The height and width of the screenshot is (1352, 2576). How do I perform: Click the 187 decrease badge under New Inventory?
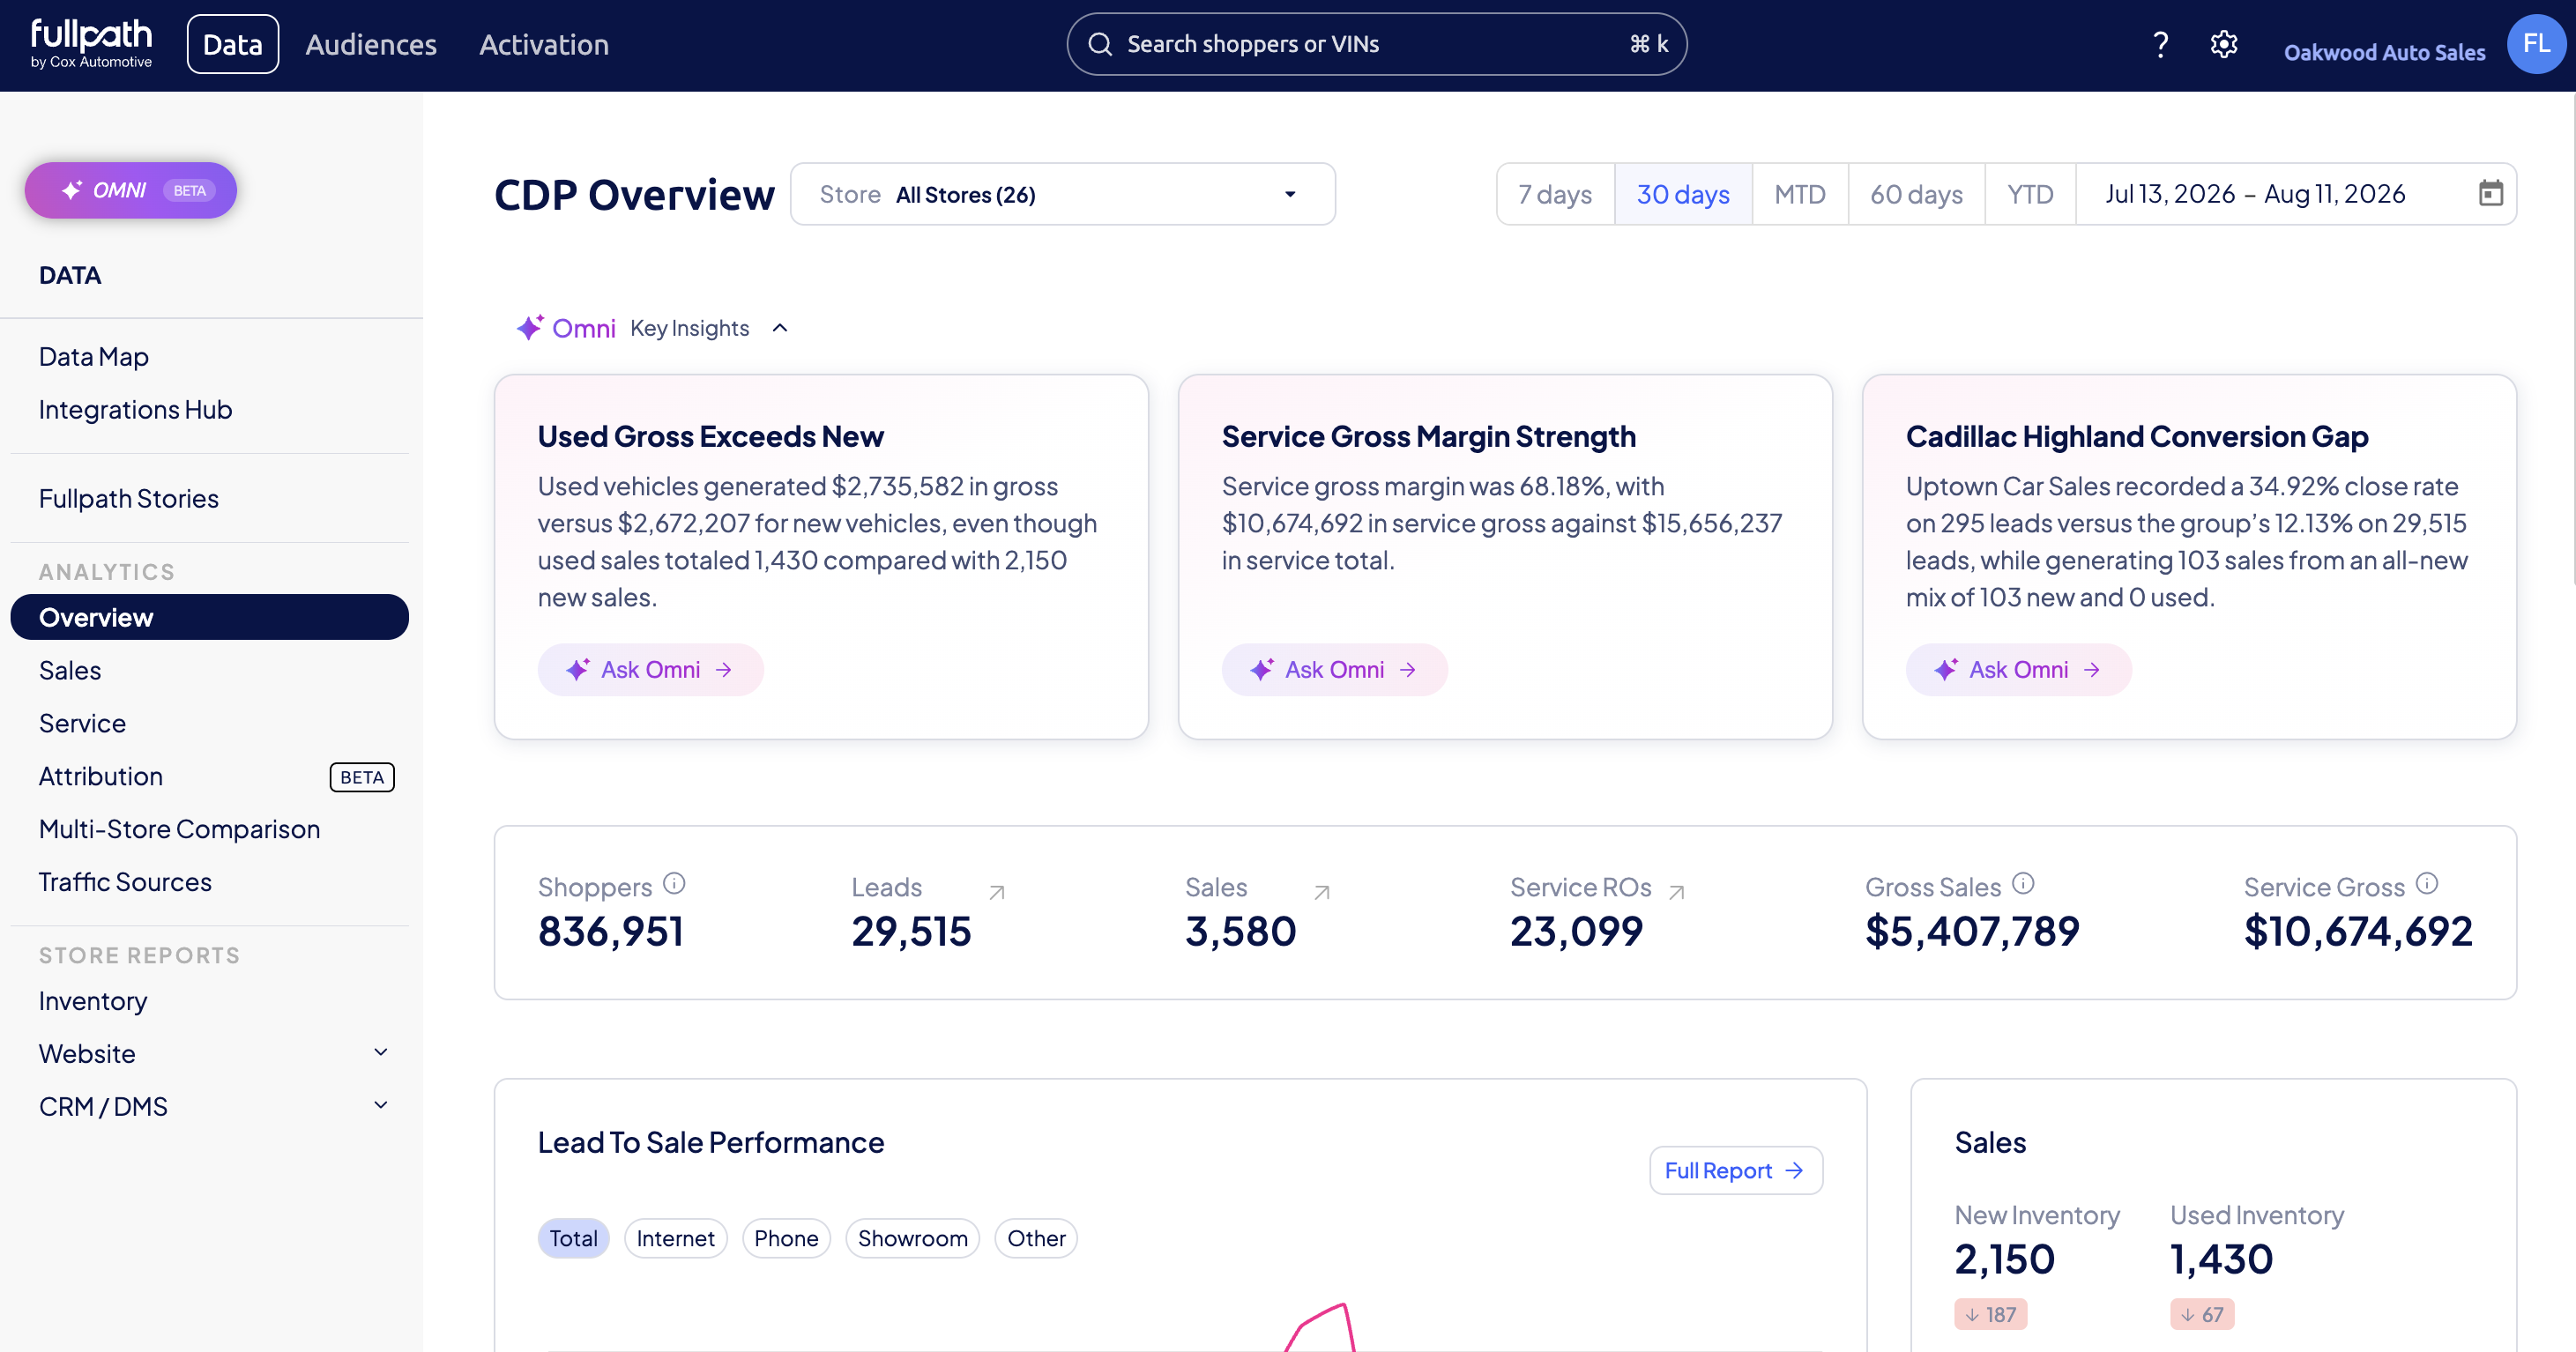(x=1991, y=1314)
